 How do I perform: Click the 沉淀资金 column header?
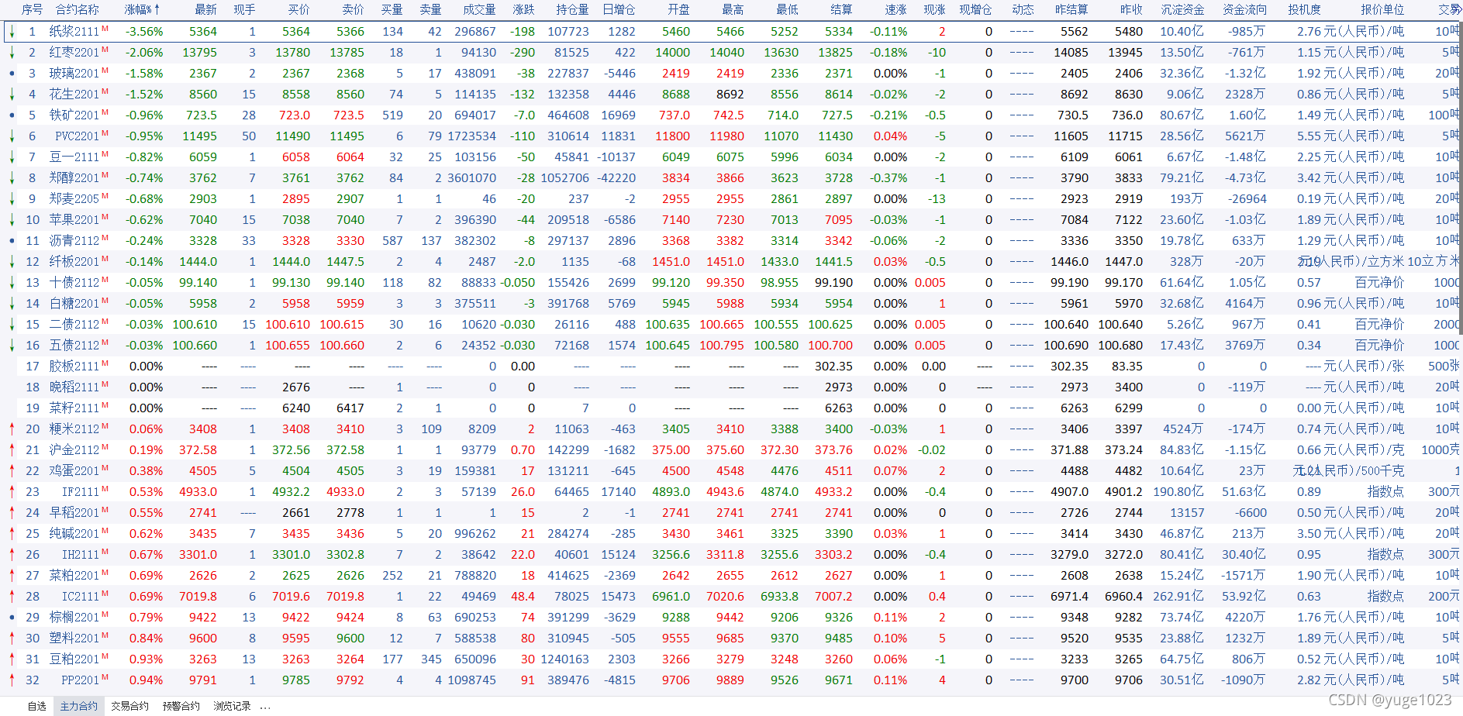click(1182, 9)
